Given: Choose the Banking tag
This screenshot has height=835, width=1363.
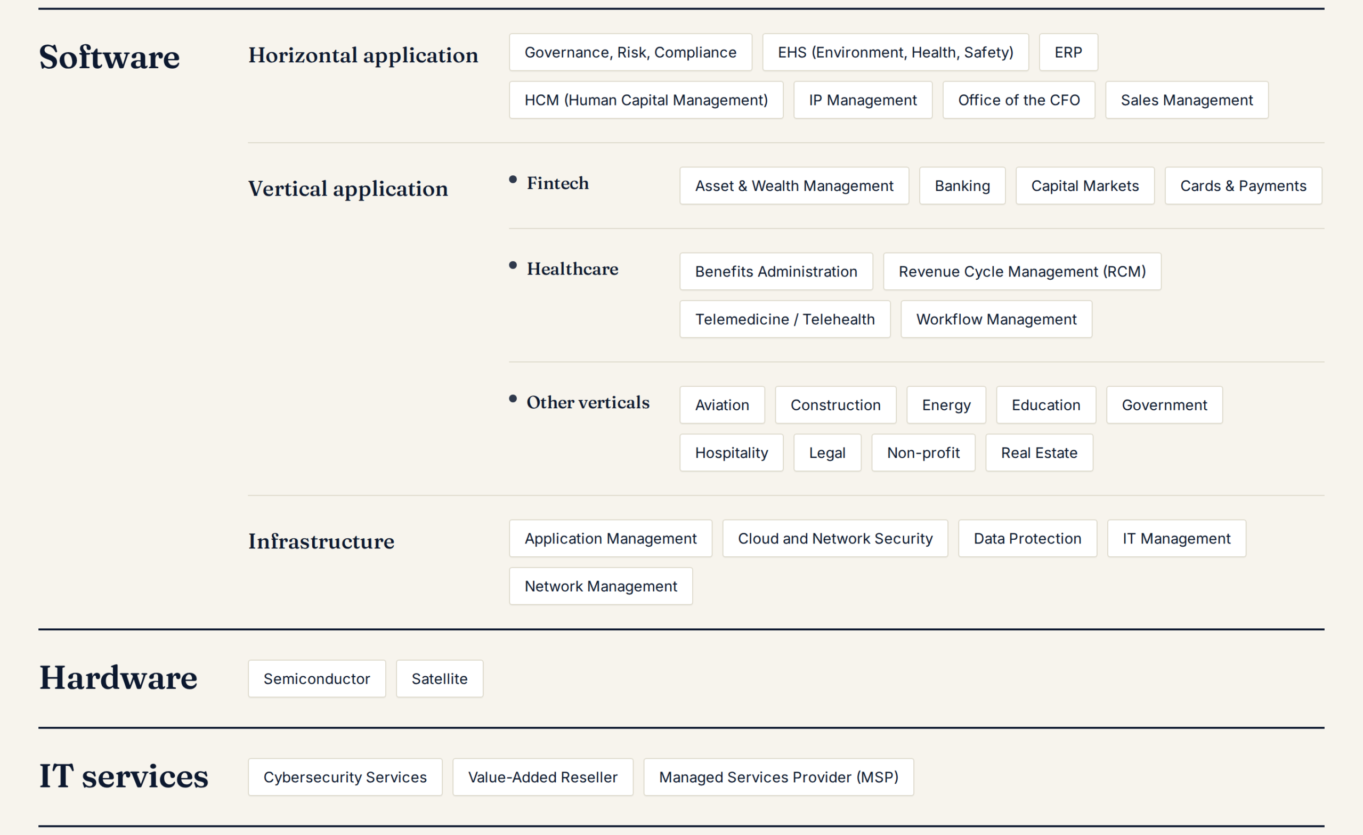Looking at the screenshot, I should point(962,186).
